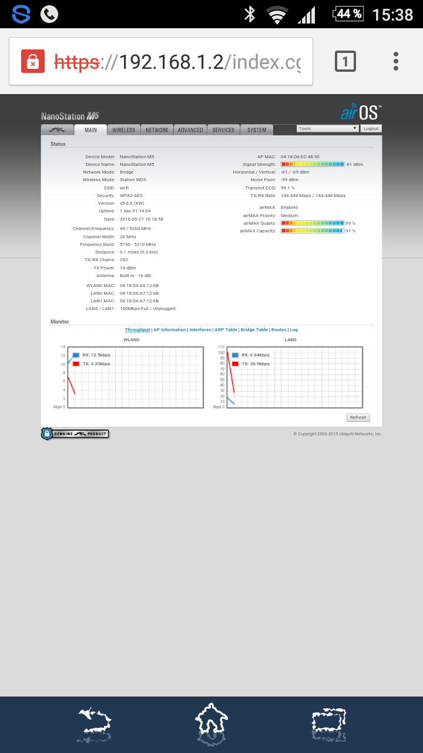Select the version value v5.6.6 (XW)
This screenshot has height=753, width=423.
tap(132, 203)
